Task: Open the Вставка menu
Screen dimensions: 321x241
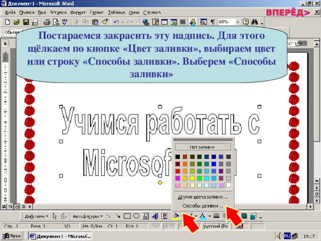Action: pyautogui.click(x=58, y=13)
